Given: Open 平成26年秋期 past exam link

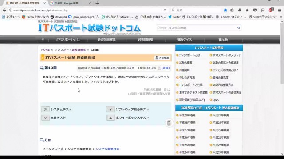Looking at the screenshot, I should (x=221, y=137).
